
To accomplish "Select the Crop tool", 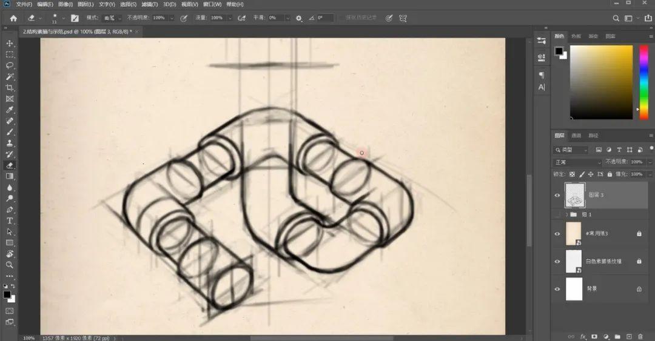I will click(x=10, y=88).
